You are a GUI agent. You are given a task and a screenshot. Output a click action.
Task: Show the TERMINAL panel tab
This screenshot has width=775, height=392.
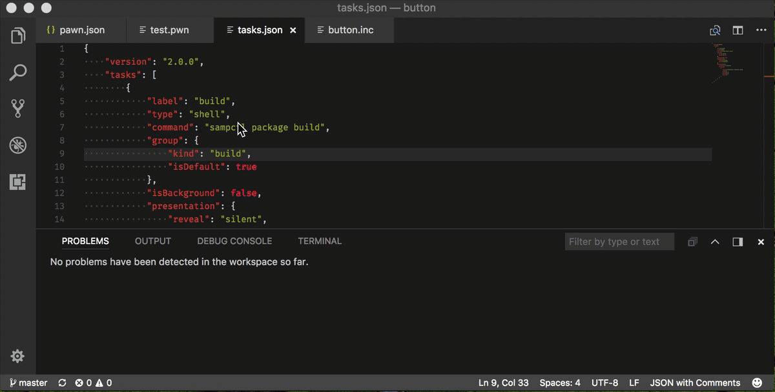coord(320,242)
